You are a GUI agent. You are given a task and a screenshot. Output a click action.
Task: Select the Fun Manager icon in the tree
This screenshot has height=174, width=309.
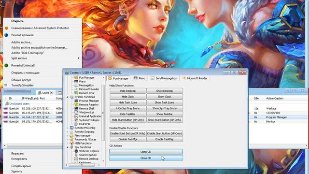[x=76, y=77]
